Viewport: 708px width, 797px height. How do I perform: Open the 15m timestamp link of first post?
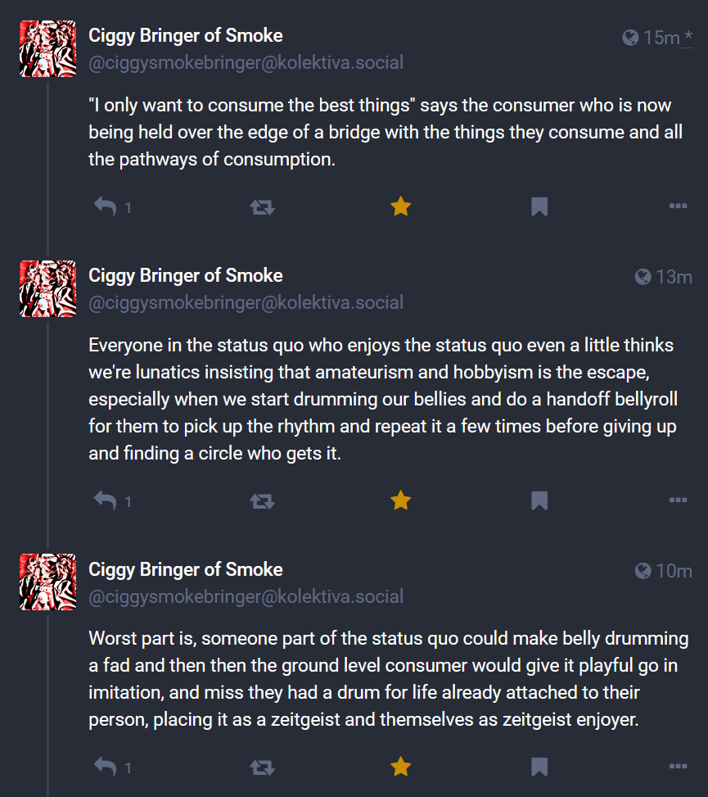(662, 37)
